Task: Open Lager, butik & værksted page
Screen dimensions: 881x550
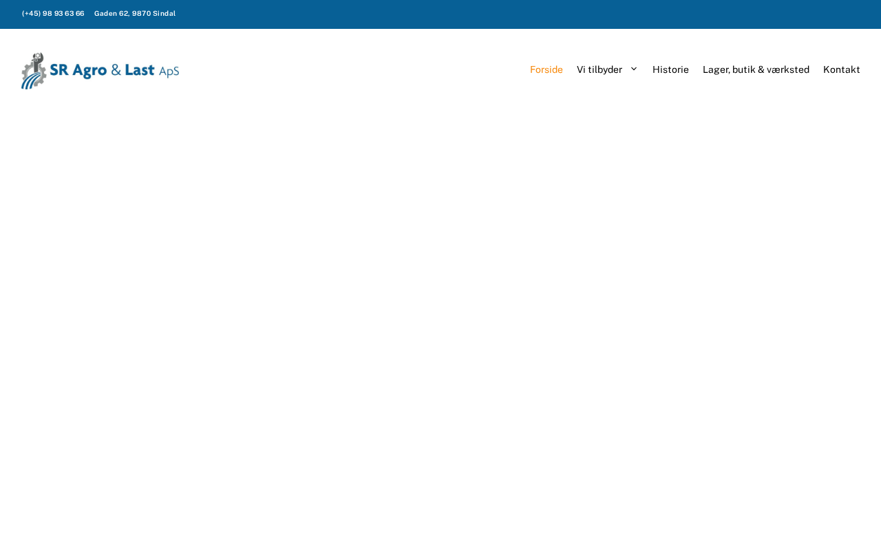Action: tap(756, 69)
